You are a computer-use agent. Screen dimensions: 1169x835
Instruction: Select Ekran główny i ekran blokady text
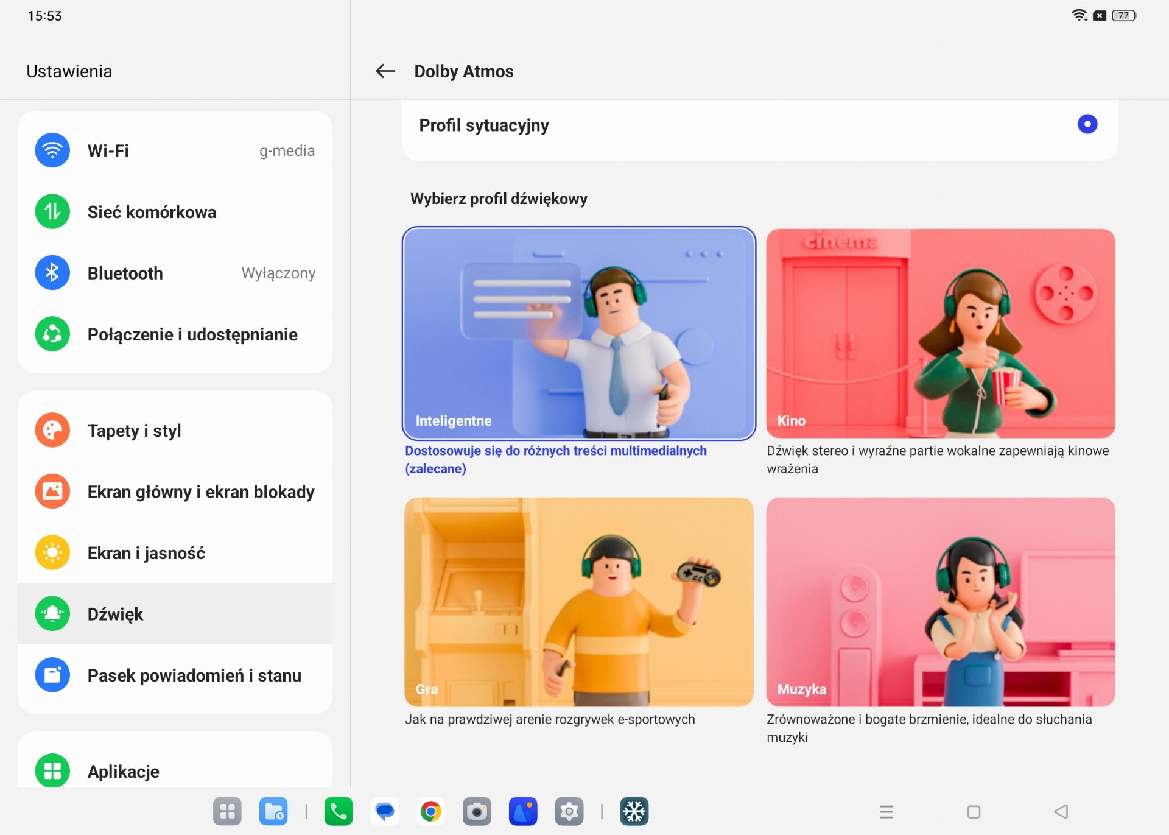coord(201,491)
